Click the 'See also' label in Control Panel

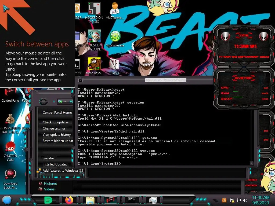48,158
